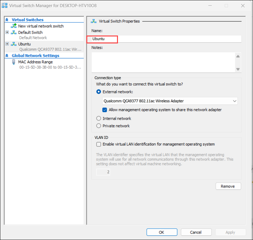
Task: Expand the Ubuntu switch tree node
Action: point(7,44)
